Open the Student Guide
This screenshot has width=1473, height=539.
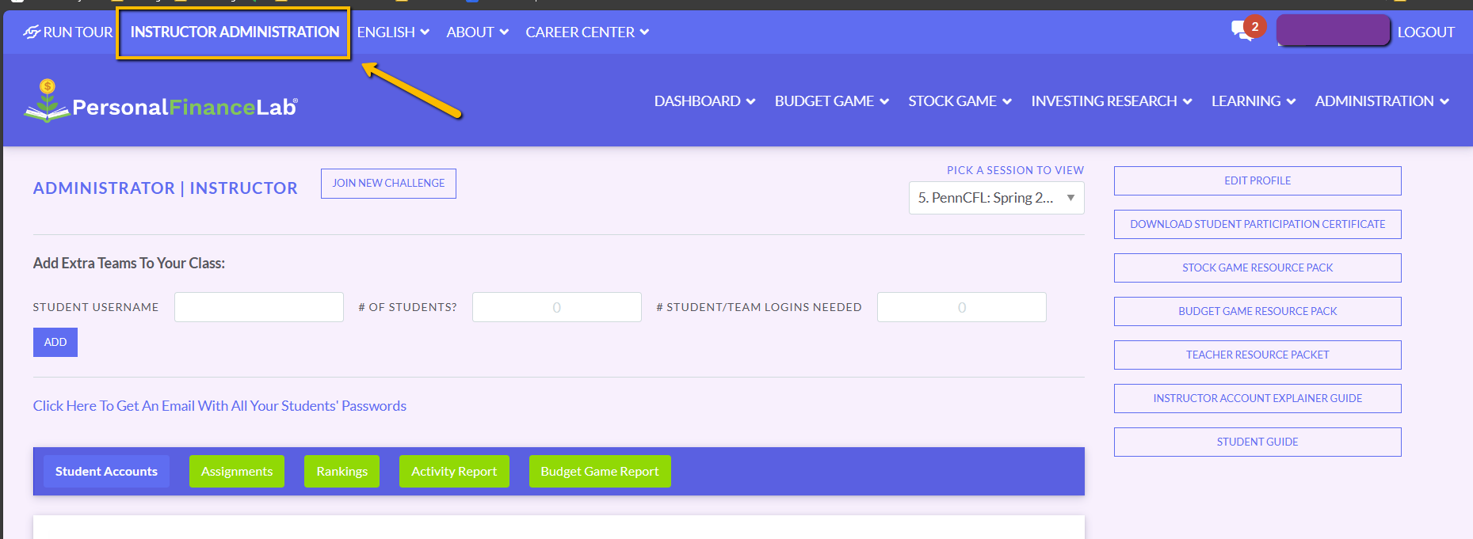coord(1257,442)
